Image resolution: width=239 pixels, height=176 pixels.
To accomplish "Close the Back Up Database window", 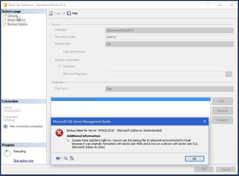I will pos(232,5).
